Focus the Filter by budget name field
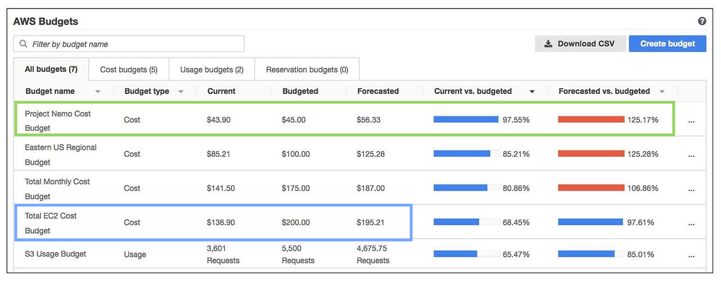721x281 pixels. (129, 44)
